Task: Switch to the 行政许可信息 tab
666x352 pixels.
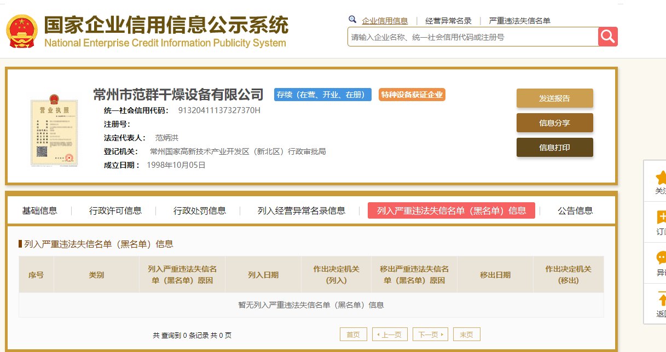Action: click(x=115, y=210)
